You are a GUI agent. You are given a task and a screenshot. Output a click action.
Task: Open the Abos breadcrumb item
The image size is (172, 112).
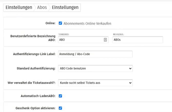[x=42, y=7]
